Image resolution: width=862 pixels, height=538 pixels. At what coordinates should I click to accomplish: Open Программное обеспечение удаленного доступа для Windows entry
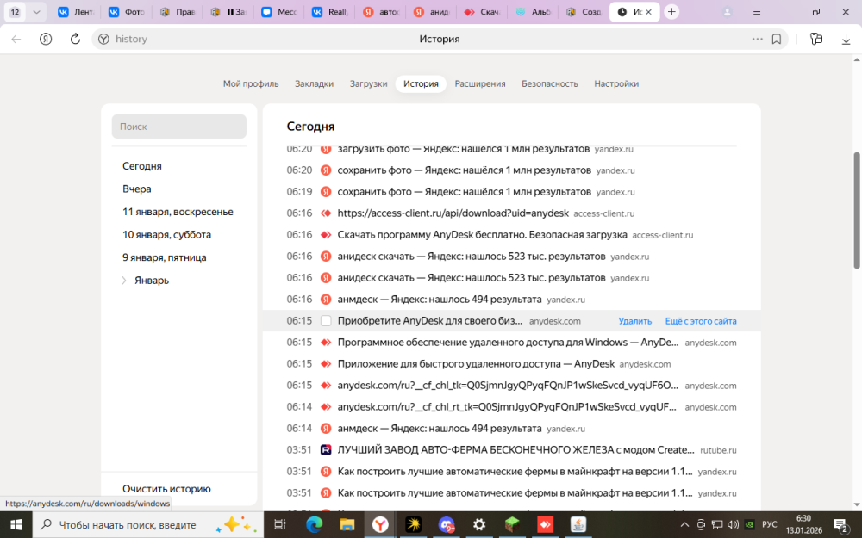click(508, 342)
